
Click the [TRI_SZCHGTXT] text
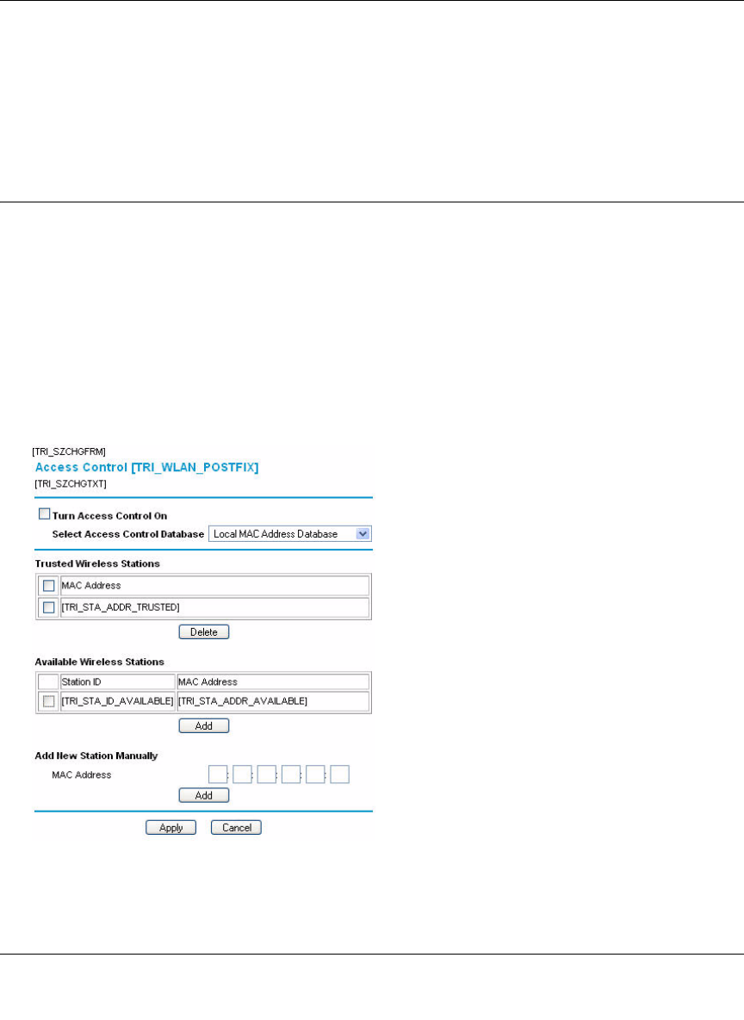point(71,484)
